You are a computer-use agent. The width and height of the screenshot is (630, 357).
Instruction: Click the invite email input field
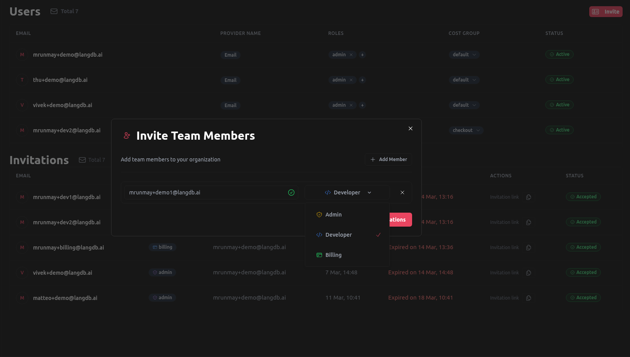point(206,192)
